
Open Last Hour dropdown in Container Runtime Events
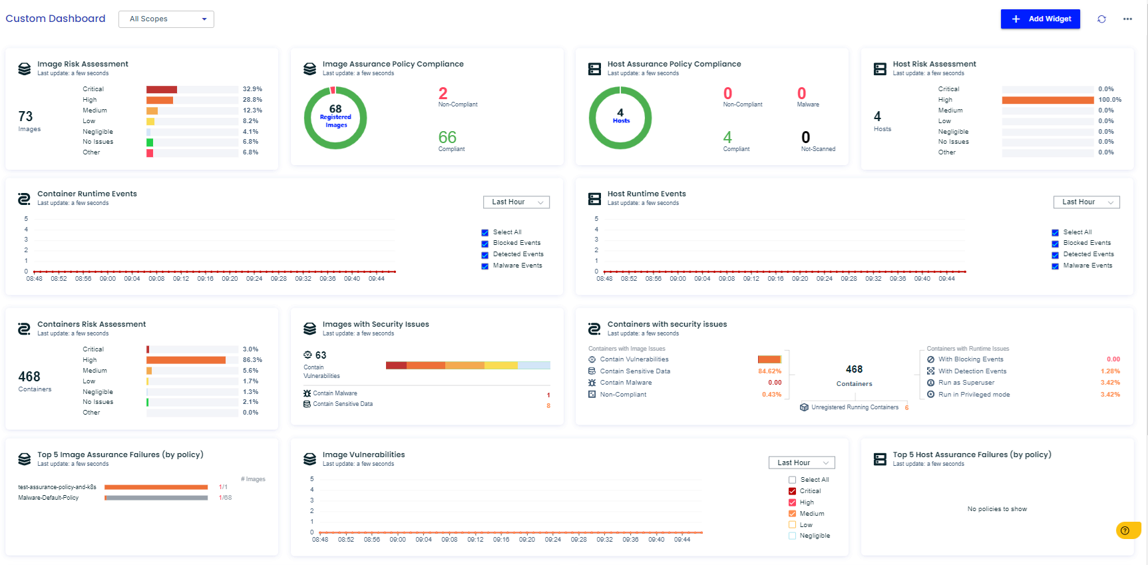516,202
